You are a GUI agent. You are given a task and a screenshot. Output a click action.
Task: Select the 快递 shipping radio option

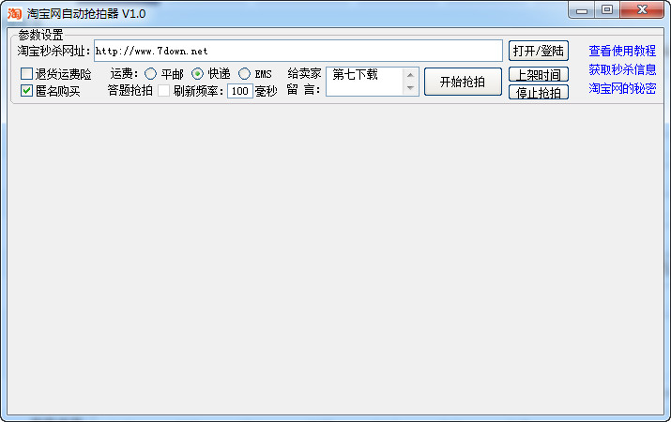pyautogui.click(x=198, y=74)
